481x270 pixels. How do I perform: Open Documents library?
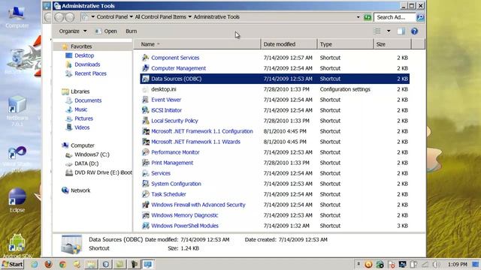(x=88, y=100)
